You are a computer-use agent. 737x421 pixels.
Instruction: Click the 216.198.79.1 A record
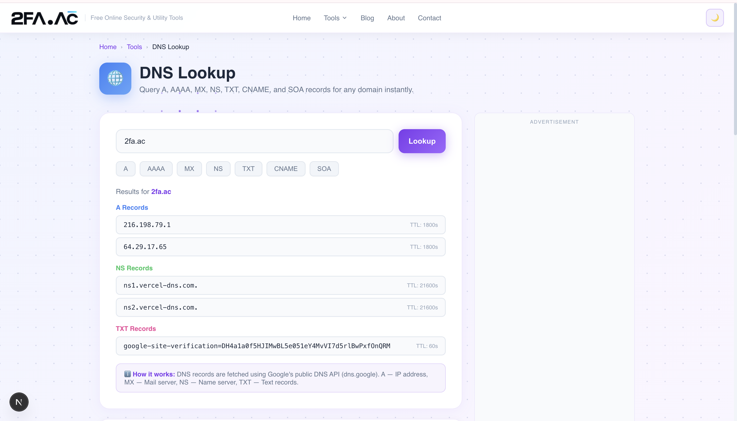(280, 225)
